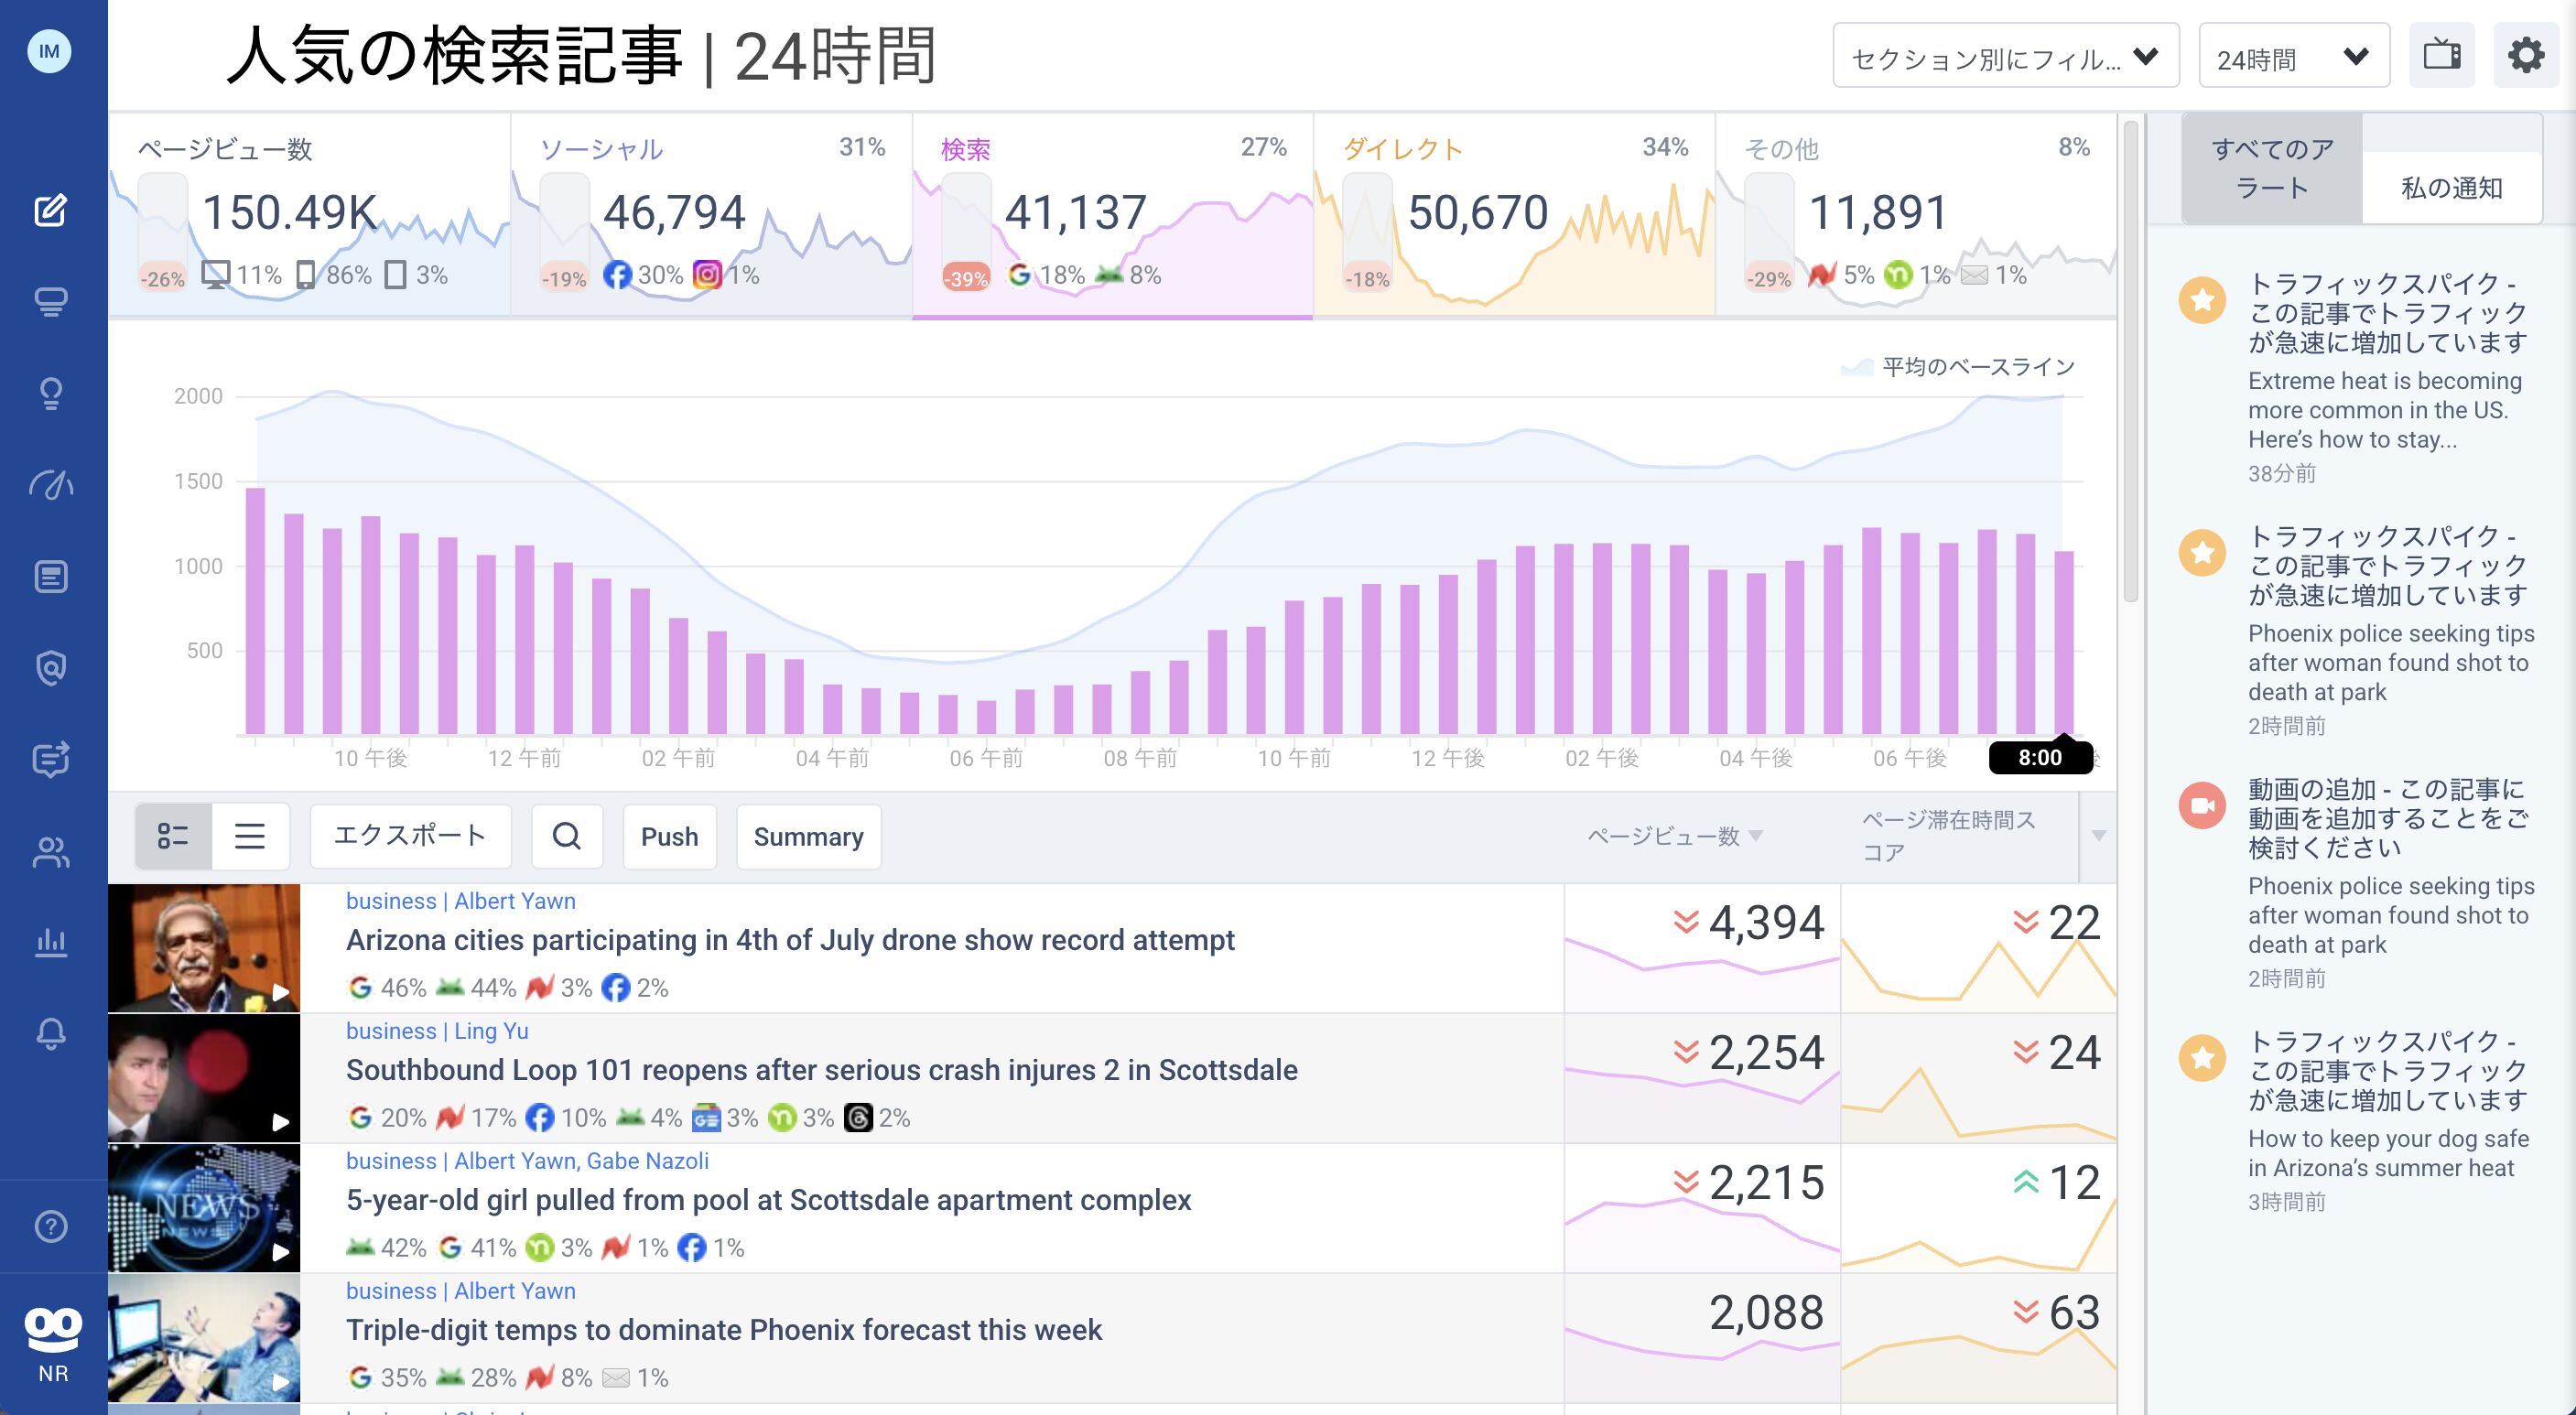Open the big-screen display sidebar icon
This screenshot has height=1415, width=2576.
51,301
